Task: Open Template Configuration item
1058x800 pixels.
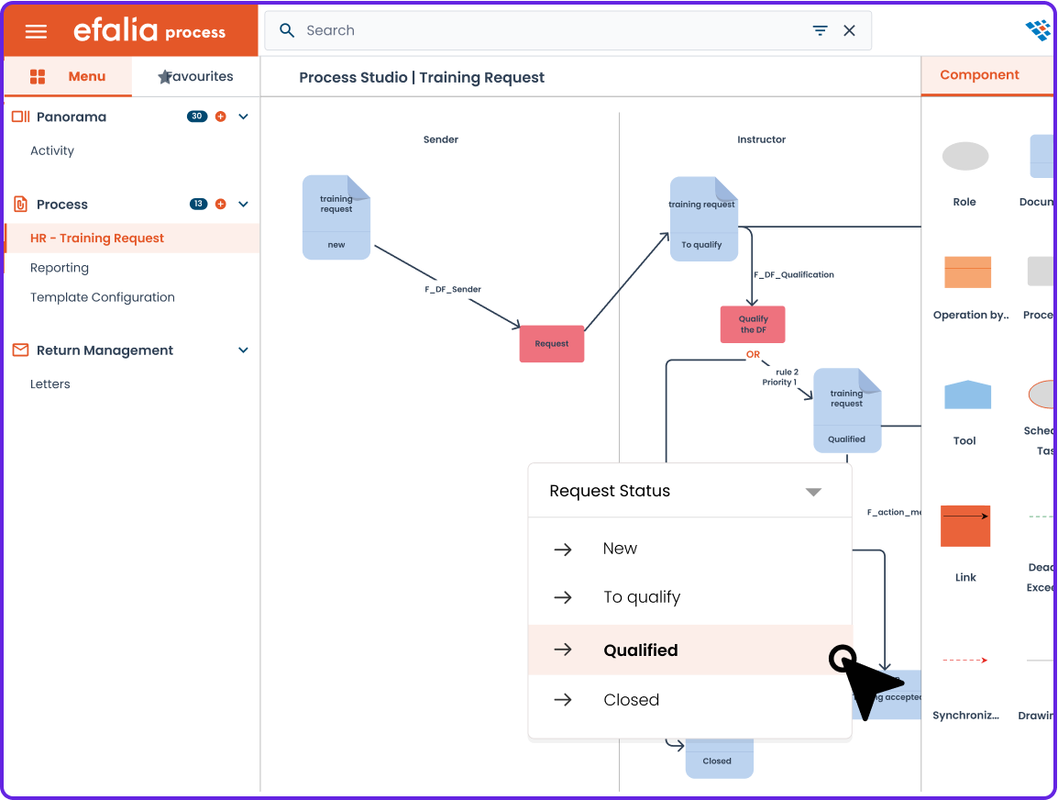Action: coord(103,297)
